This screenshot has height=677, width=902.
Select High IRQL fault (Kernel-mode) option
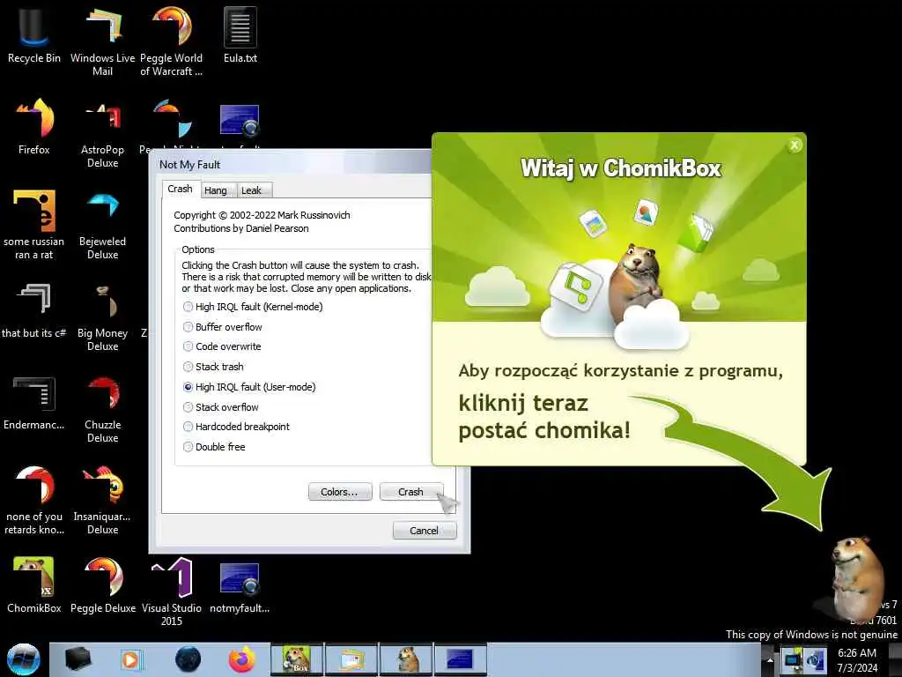point(253,307)
